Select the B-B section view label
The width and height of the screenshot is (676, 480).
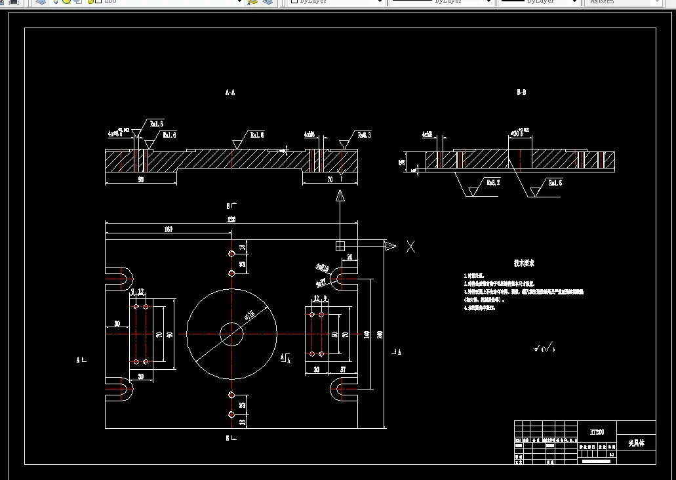[x=521, y=92]
